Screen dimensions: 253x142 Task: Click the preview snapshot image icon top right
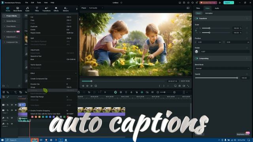tap(188, 8)
